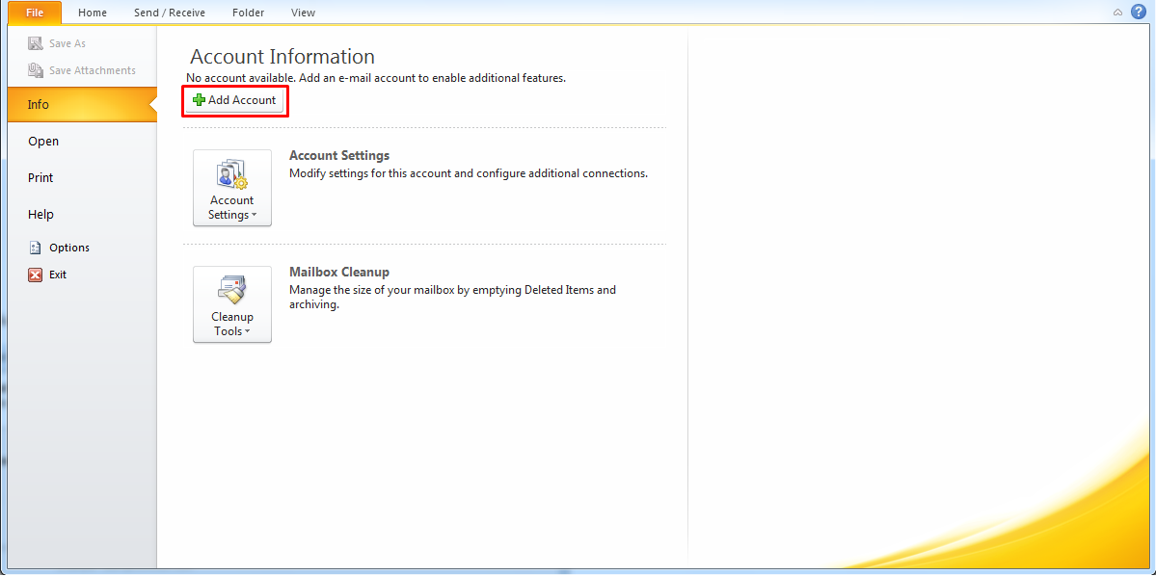Image resolution: width=1156 pixels, height=576 pixels.
Task: Switch to the Folder tab
Action: pos(249,13)
